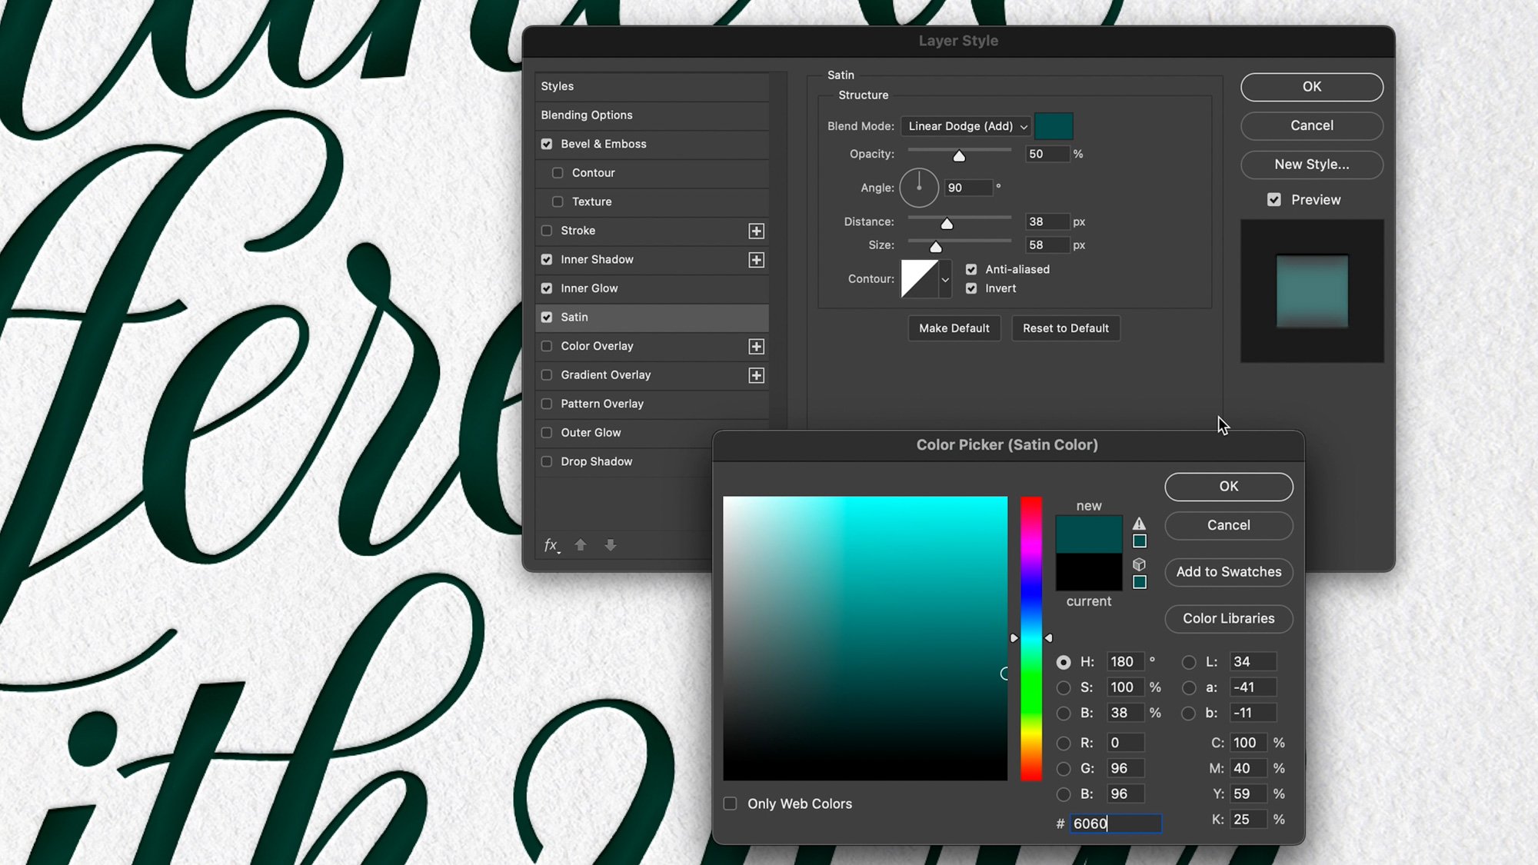Click the satin color swatch
Screen dimensions: 1538x865
(x=1054, y=126)
